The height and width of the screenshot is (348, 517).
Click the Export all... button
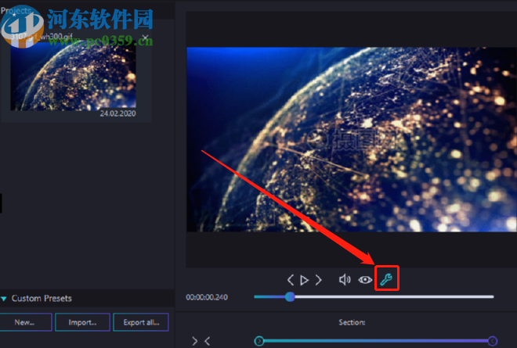[141, 322]
